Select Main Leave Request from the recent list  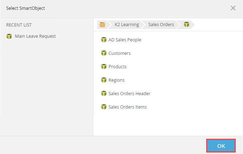35,36
